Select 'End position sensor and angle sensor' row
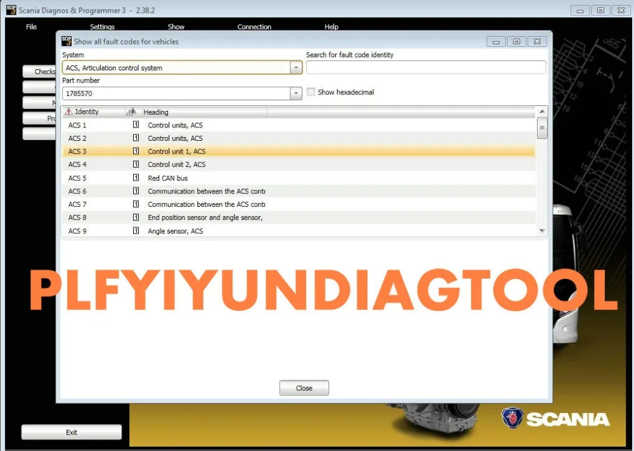Screen dimensions: 634x451 [x=299, y=217]
